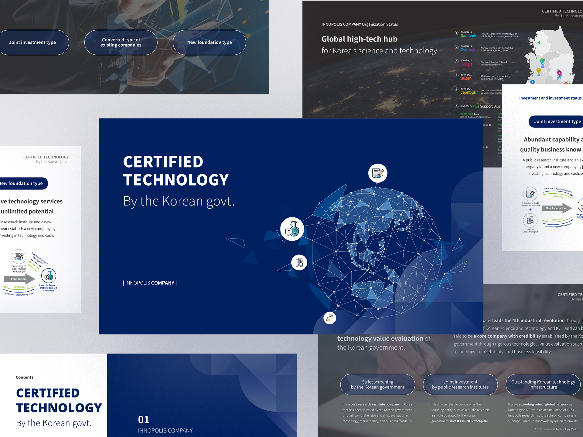583x437 pixels.
Task: Click the number 3 circle beside Daegu
Action: [456, 61]
